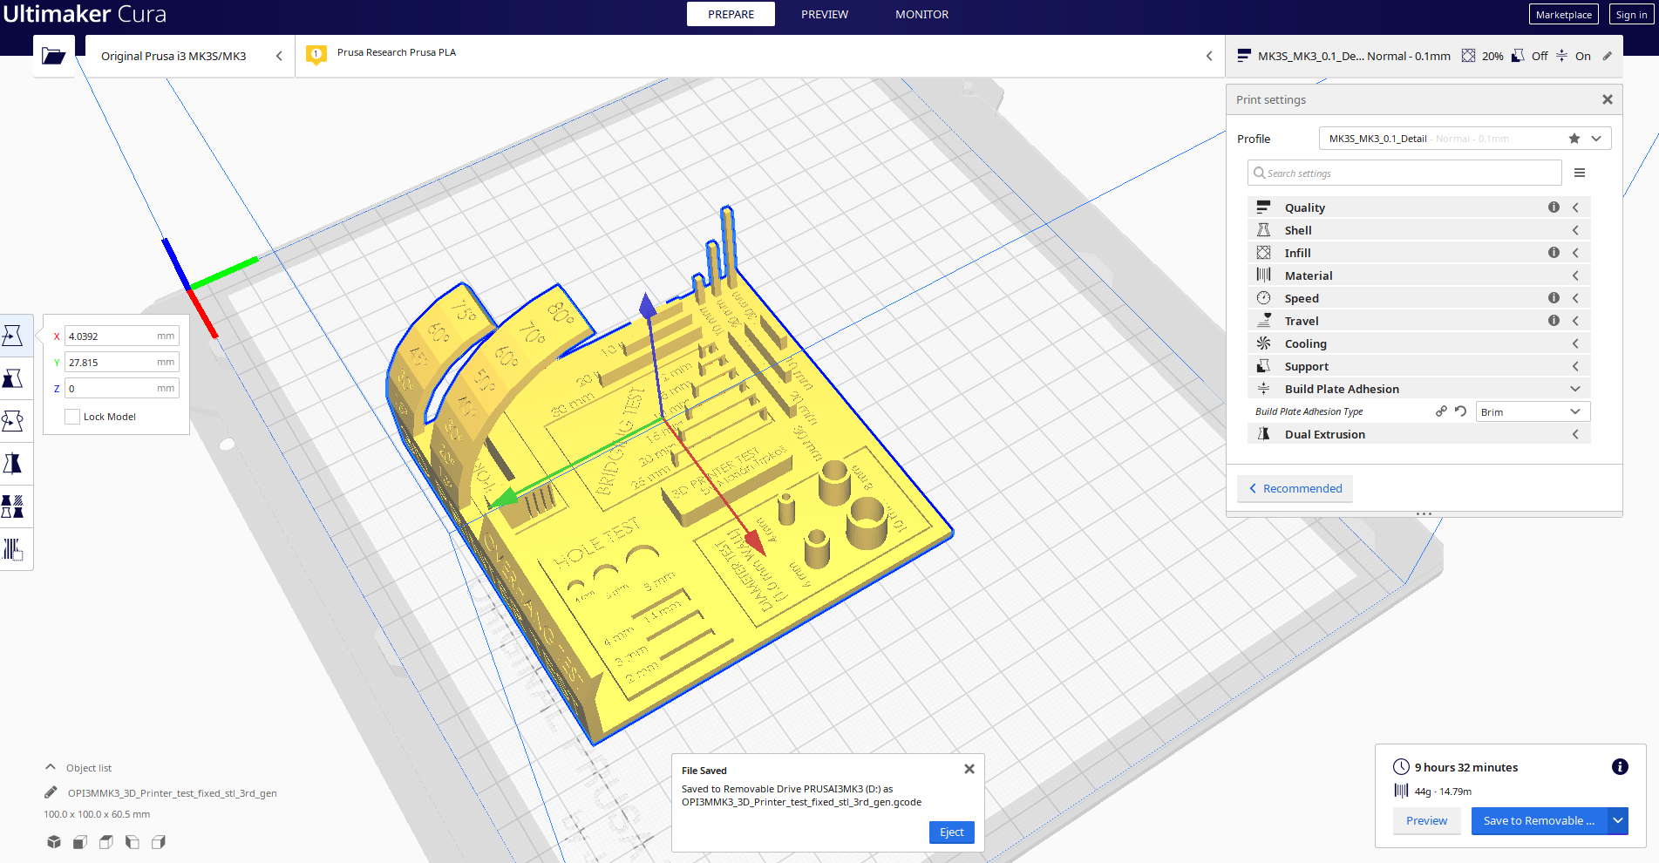Image resolution: width=1659 pixels, height=863 pixels.
Task: Open printer selector Original Prusa i3 MK3S/MK3
Action: coord(190,56)
